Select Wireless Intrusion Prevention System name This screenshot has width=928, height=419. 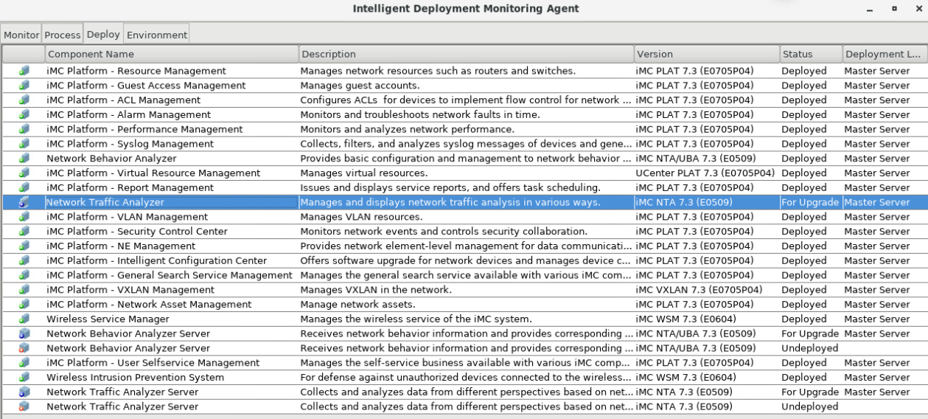(135, 378)
